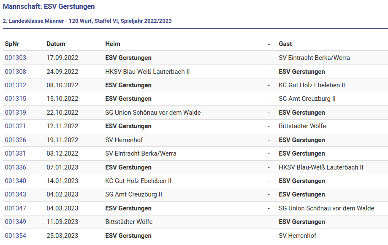Click the Datum column header

pos(56,44)
